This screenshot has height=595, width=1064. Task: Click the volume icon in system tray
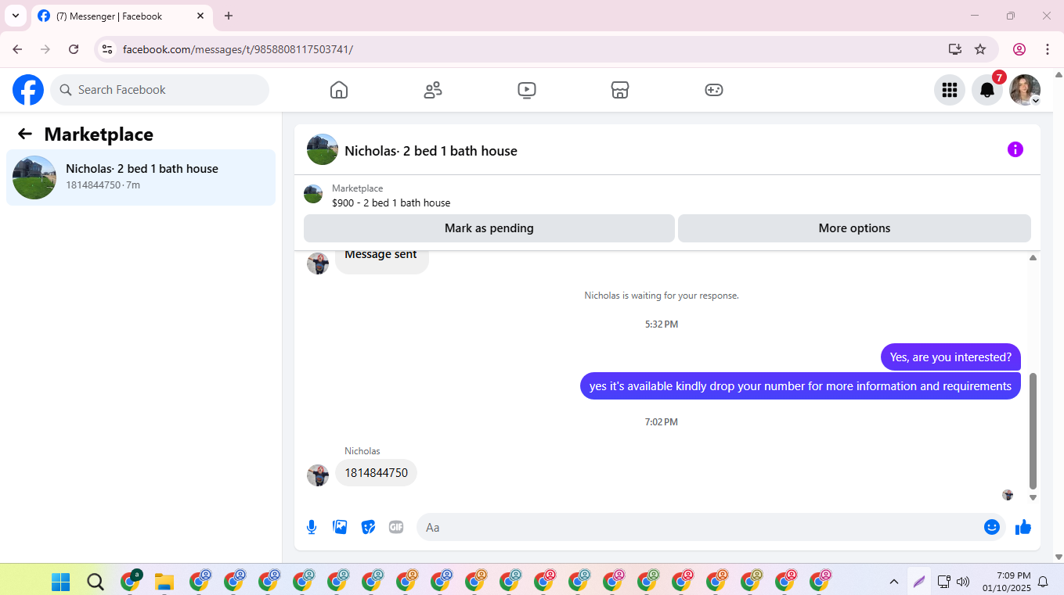(963, 582)
